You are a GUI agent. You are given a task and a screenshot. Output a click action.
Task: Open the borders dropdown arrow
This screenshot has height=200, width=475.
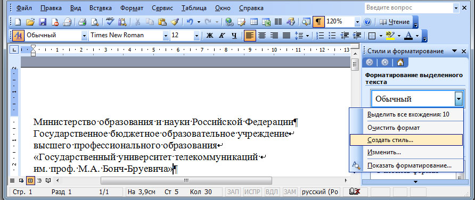click(381, 36)
